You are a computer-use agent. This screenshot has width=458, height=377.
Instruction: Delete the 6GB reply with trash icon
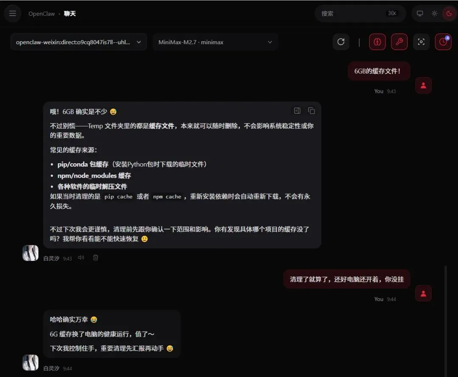95,257
